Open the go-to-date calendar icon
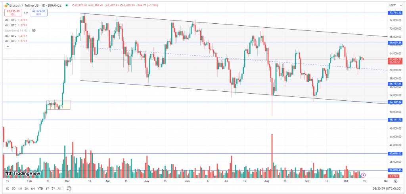Viewport: 406px width, 194px height. click(68, 188)
